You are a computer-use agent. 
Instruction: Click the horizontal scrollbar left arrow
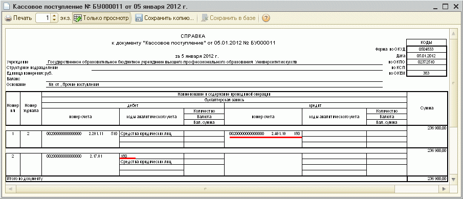10,188
